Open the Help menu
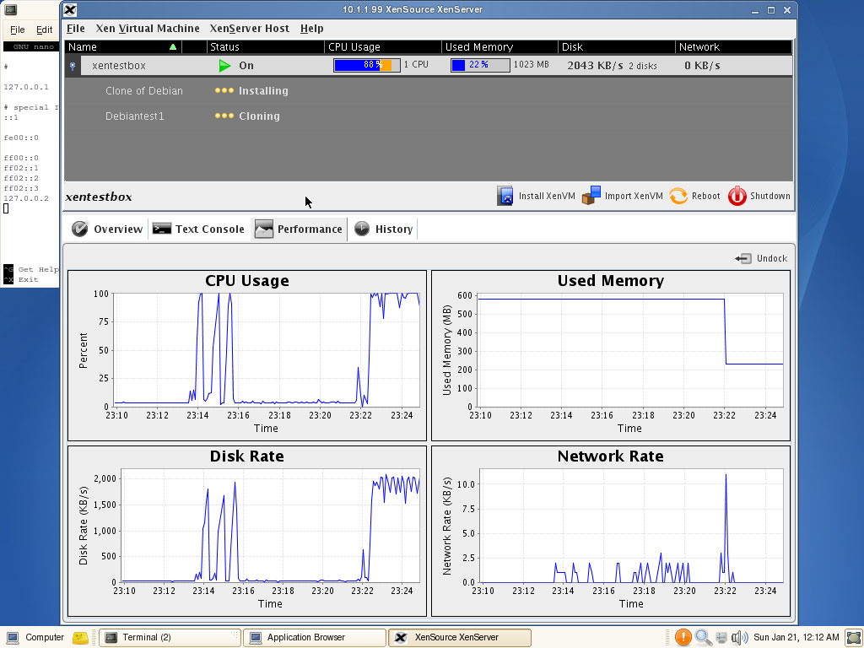Viewport: 864px width, 648px height. coord(312,29)
